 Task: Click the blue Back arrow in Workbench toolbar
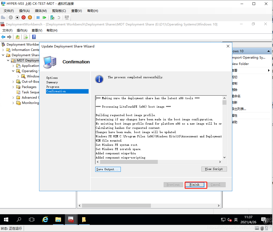[3, 37]
